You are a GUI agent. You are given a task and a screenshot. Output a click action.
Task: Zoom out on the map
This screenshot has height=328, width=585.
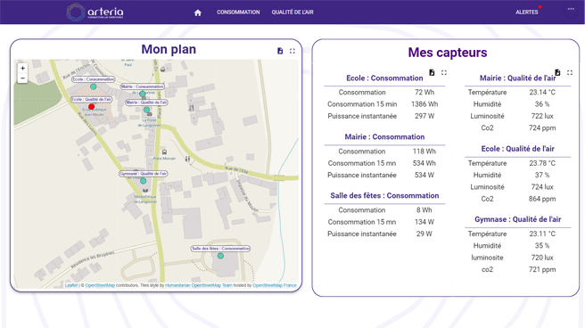(23, 78)
